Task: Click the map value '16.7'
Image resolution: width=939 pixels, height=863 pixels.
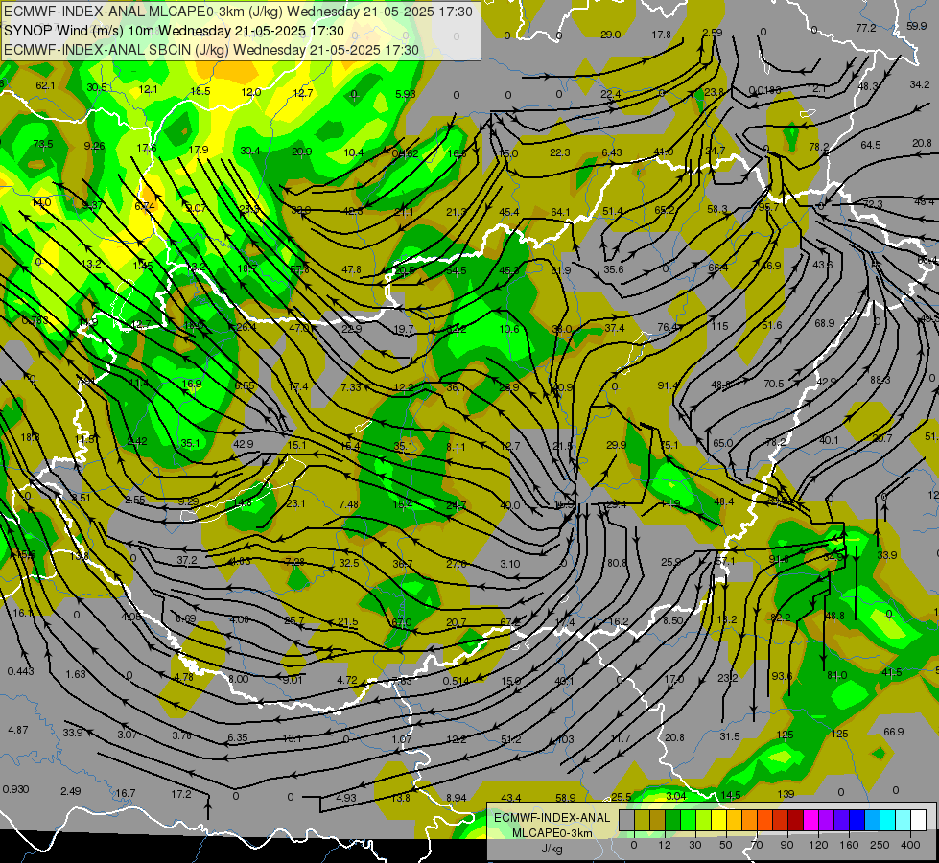Action: pos(125,793)
